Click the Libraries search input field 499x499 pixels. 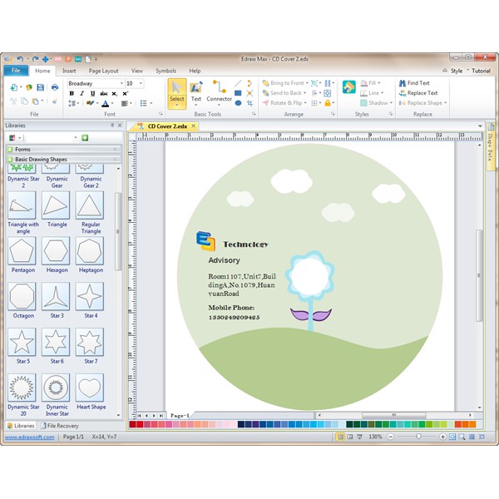tap(49, 138)
